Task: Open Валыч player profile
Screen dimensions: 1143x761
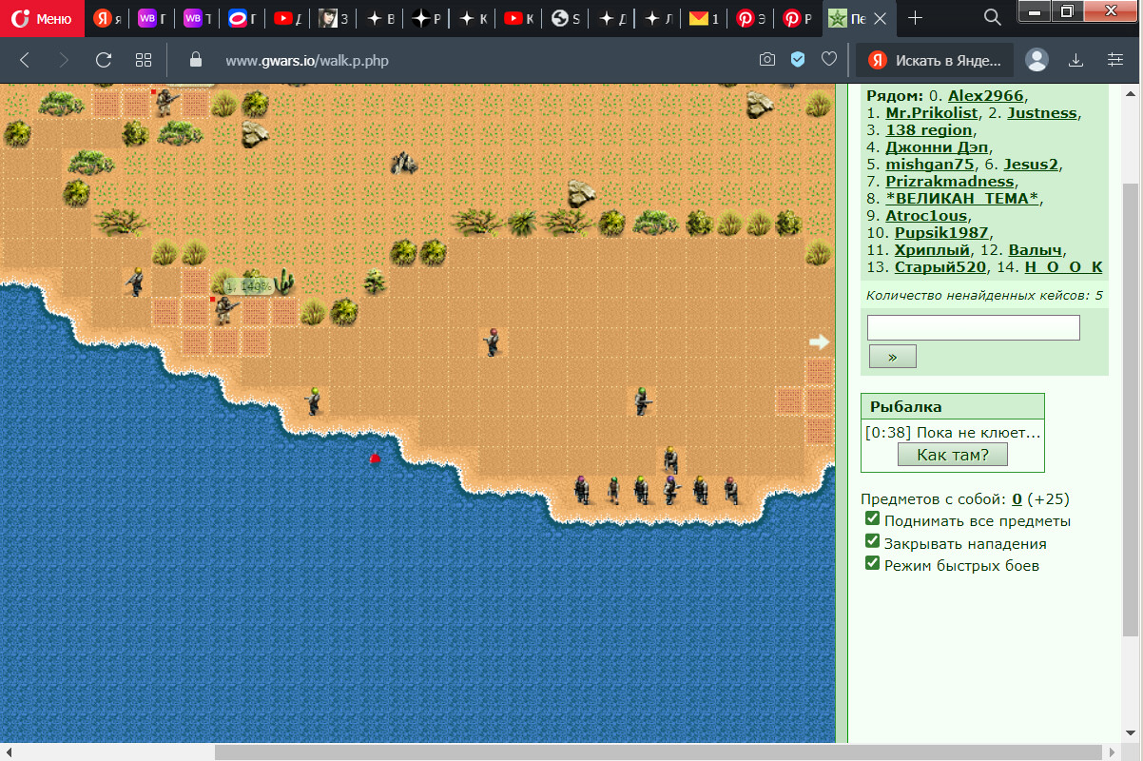Action: 1036,250
